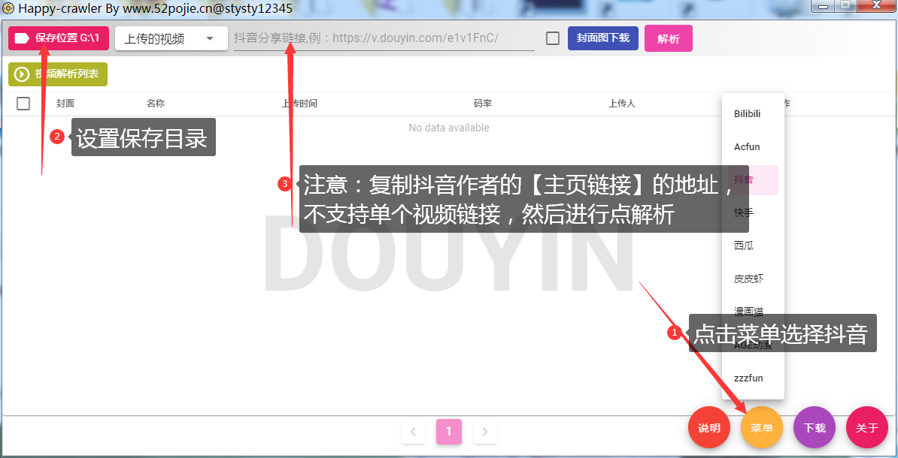This screenshot has width=898, height=458.
Task: Click the Douyin share link input field
Action: (x=384, y=38)
